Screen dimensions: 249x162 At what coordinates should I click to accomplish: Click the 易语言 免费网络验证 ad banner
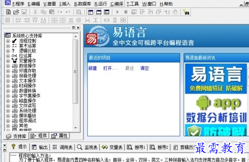[216, 79]
